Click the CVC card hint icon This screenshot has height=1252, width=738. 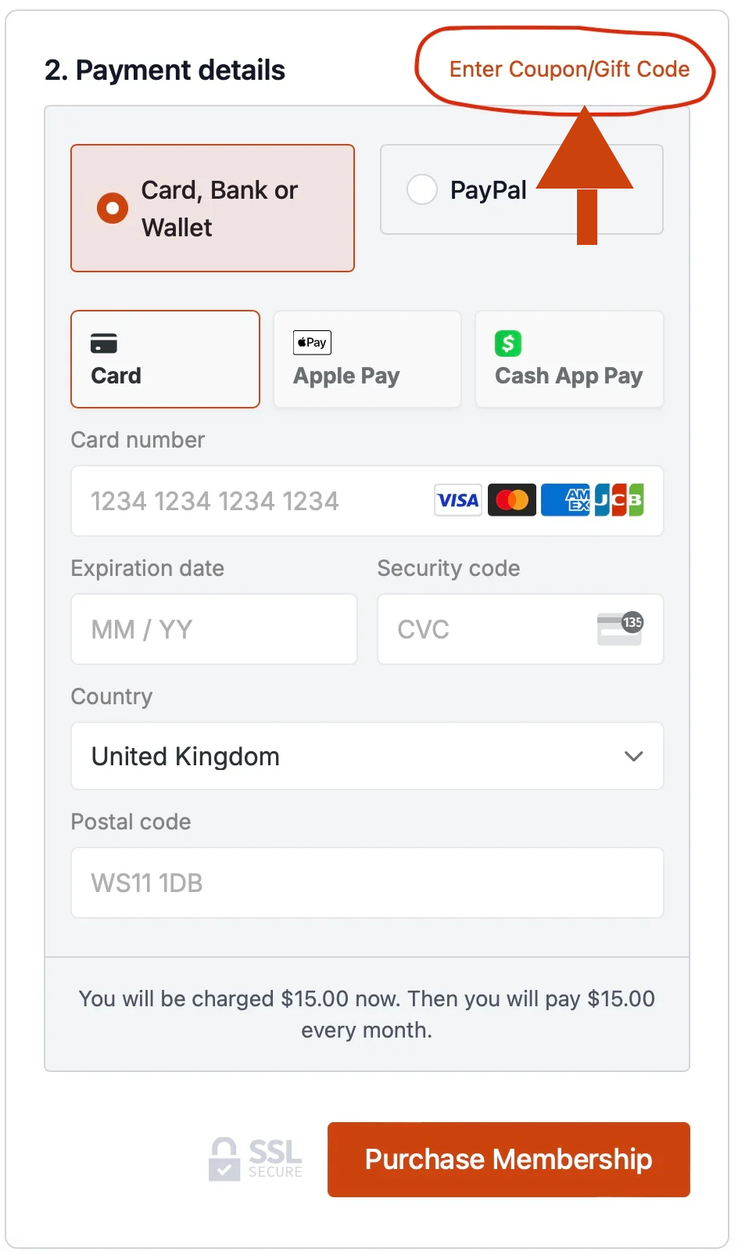(620, 628)
